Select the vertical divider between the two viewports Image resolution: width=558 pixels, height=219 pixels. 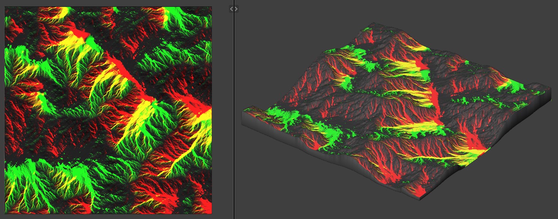tap(234, 114)
